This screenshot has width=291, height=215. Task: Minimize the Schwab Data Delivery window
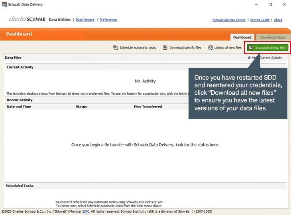pos(256,4)
